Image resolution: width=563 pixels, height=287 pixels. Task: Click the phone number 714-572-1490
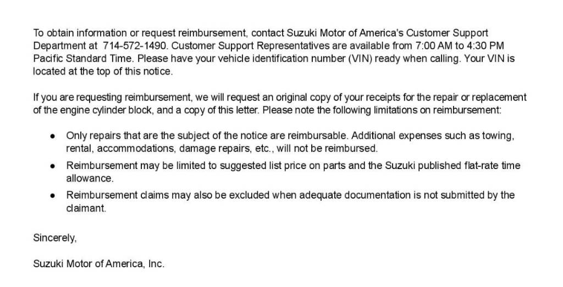[x=129, y=46]
